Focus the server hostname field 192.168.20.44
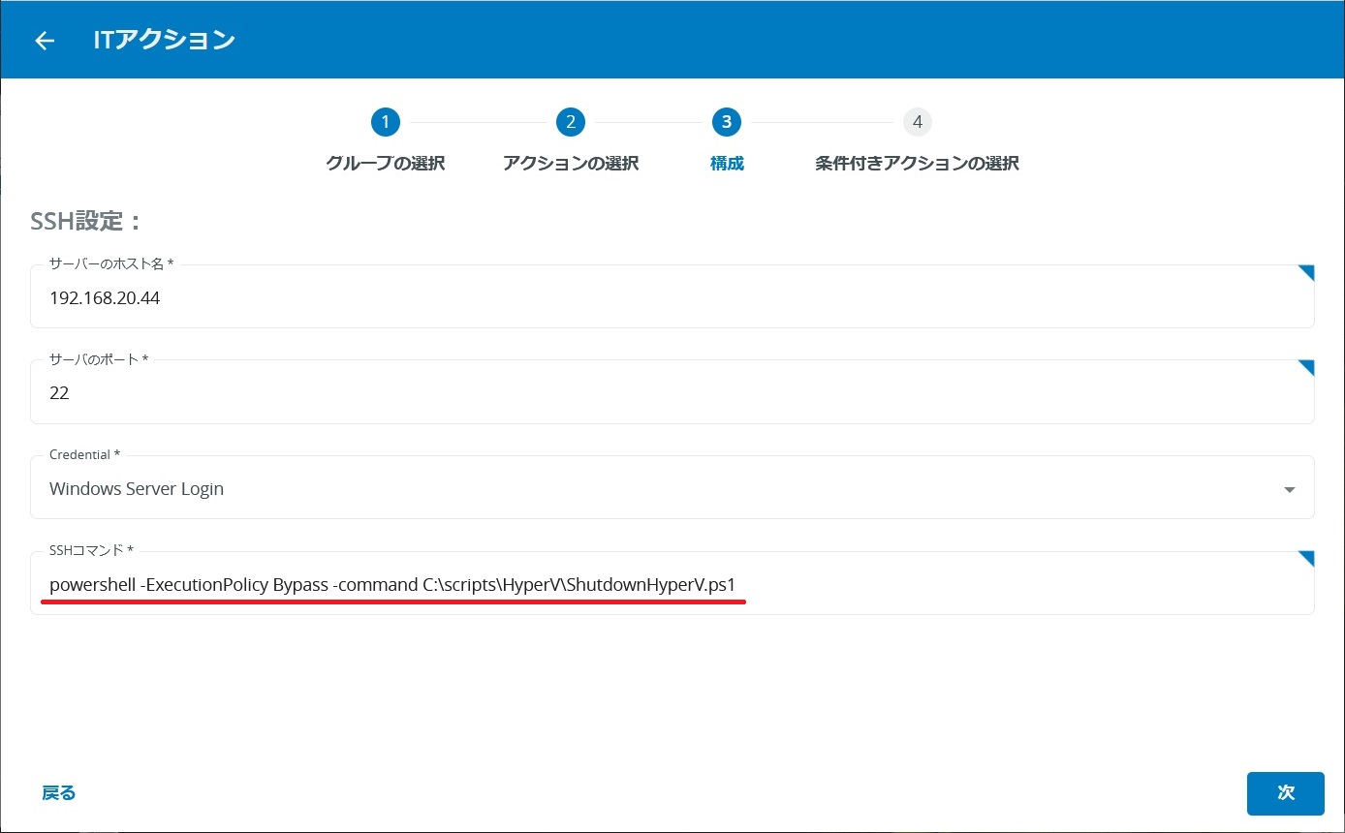 pos(581,298)
